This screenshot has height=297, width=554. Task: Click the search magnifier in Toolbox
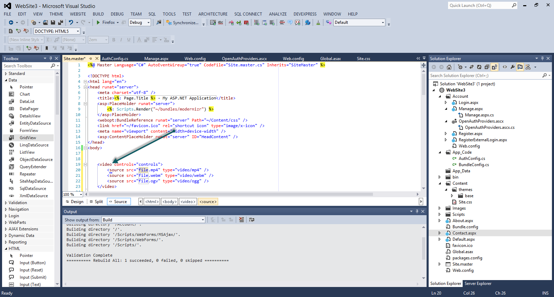53,66
